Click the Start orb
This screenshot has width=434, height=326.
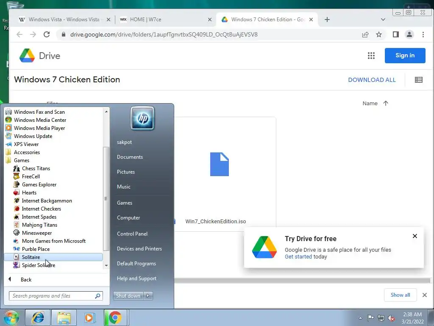pos(11,318)
